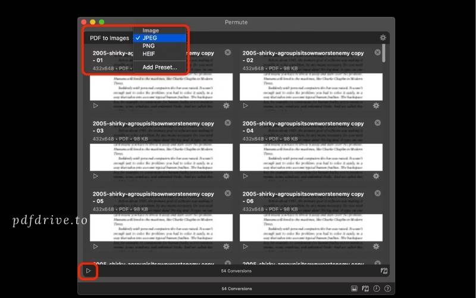Click the PDF to Images group label
476x298 pixels.
(109, 38)
